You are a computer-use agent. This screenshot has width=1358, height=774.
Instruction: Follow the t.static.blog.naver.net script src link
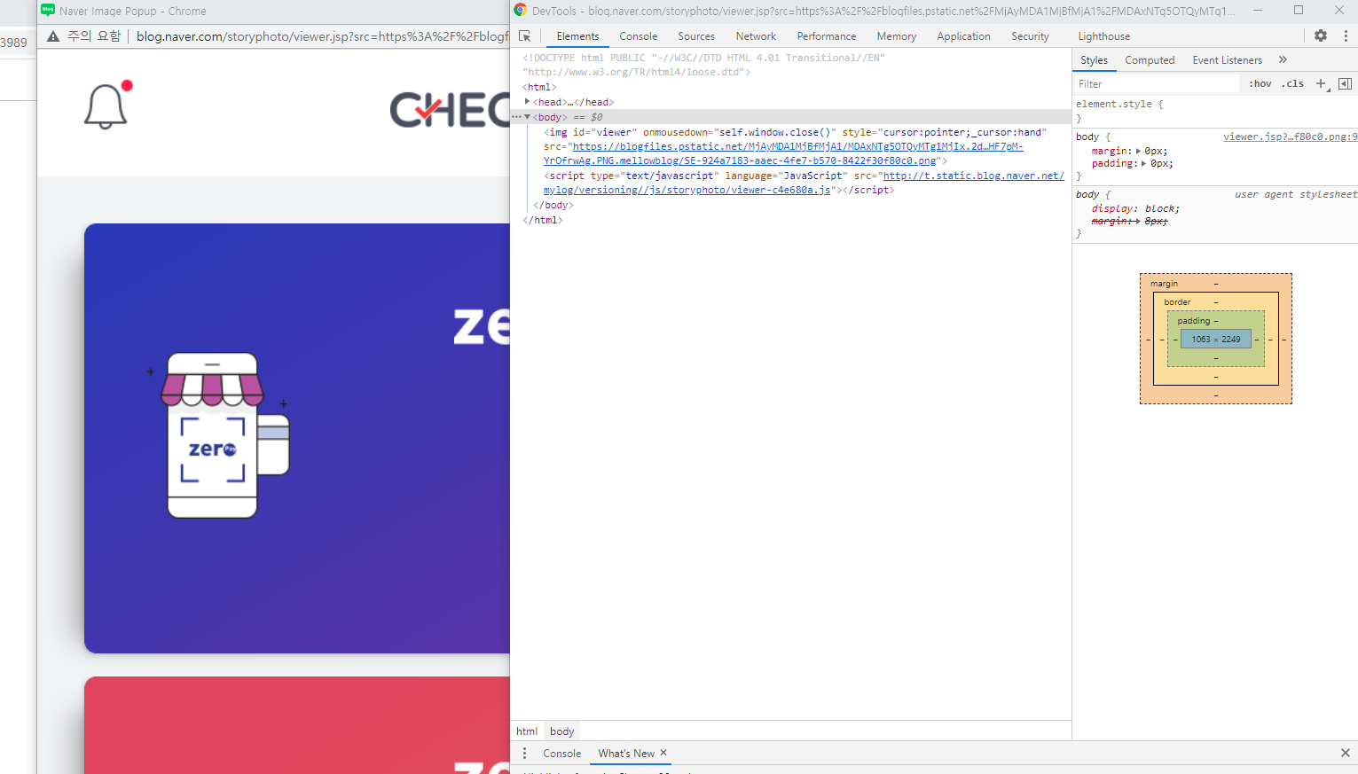(804, 183)
